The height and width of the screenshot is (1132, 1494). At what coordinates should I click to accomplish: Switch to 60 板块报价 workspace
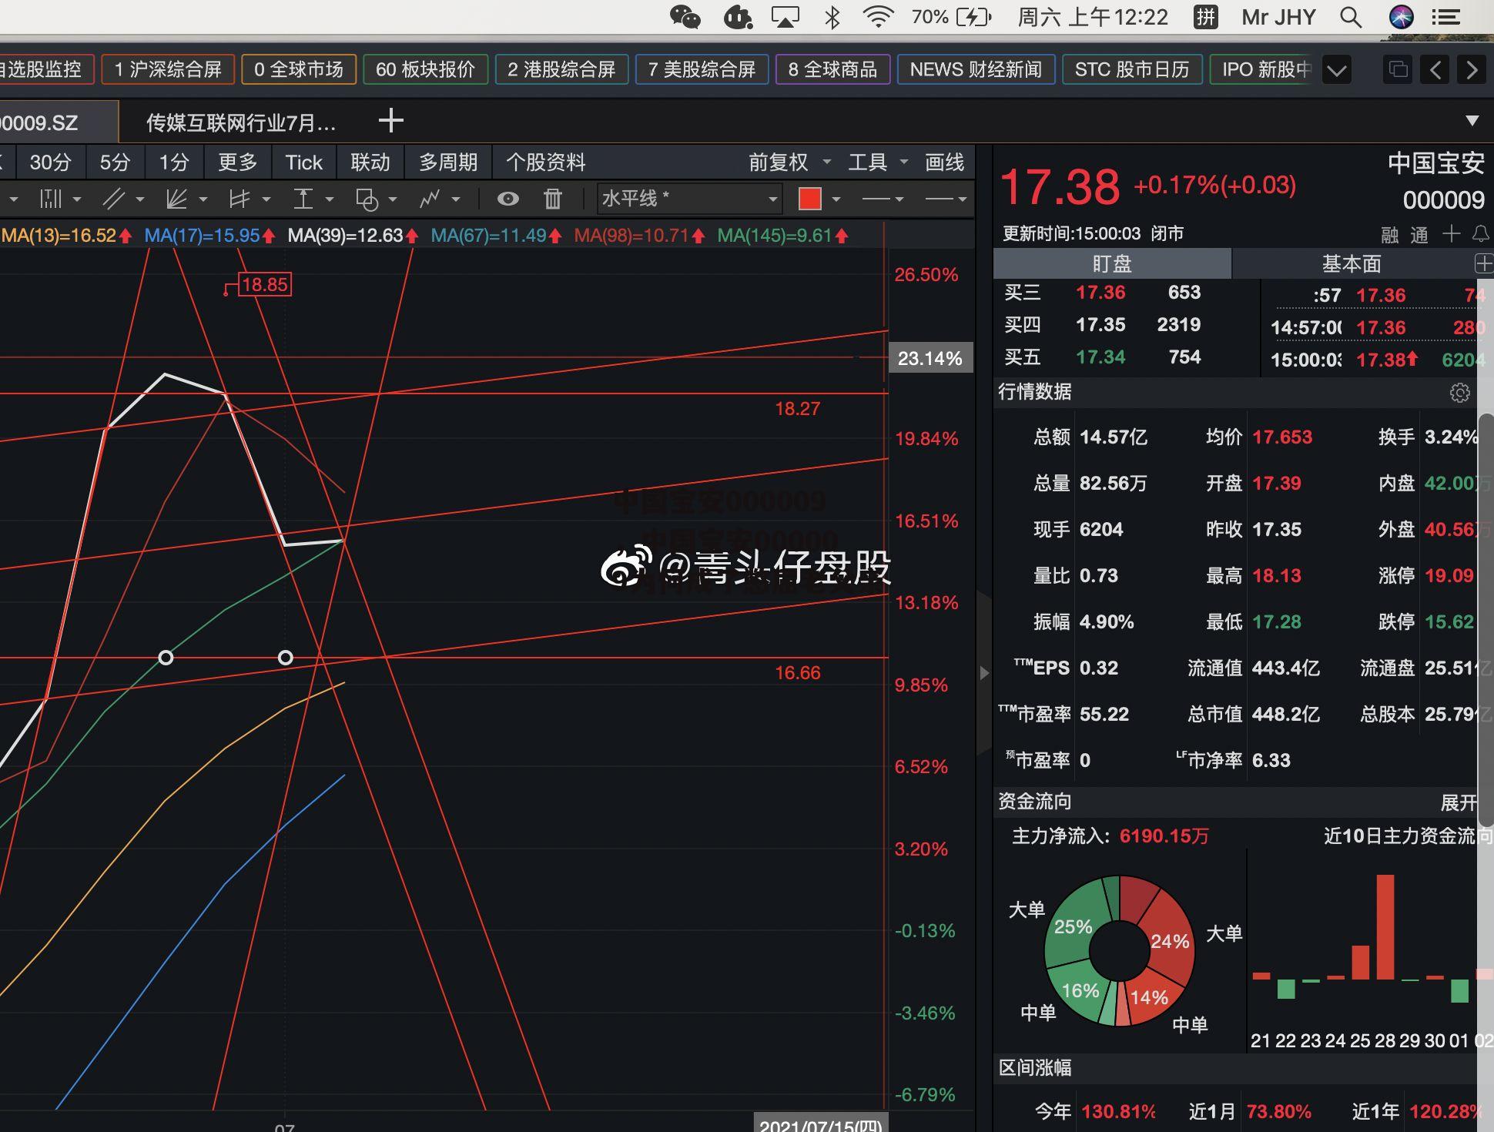[x=425, y=70]
